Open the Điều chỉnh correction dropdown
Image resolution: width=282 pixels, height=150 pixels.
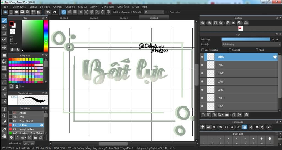click(x=154, y=12)
